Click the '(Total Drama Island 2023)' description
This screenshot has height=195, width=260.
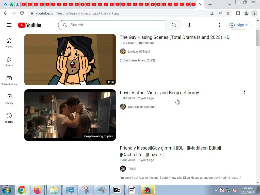[x=137, y=60]
